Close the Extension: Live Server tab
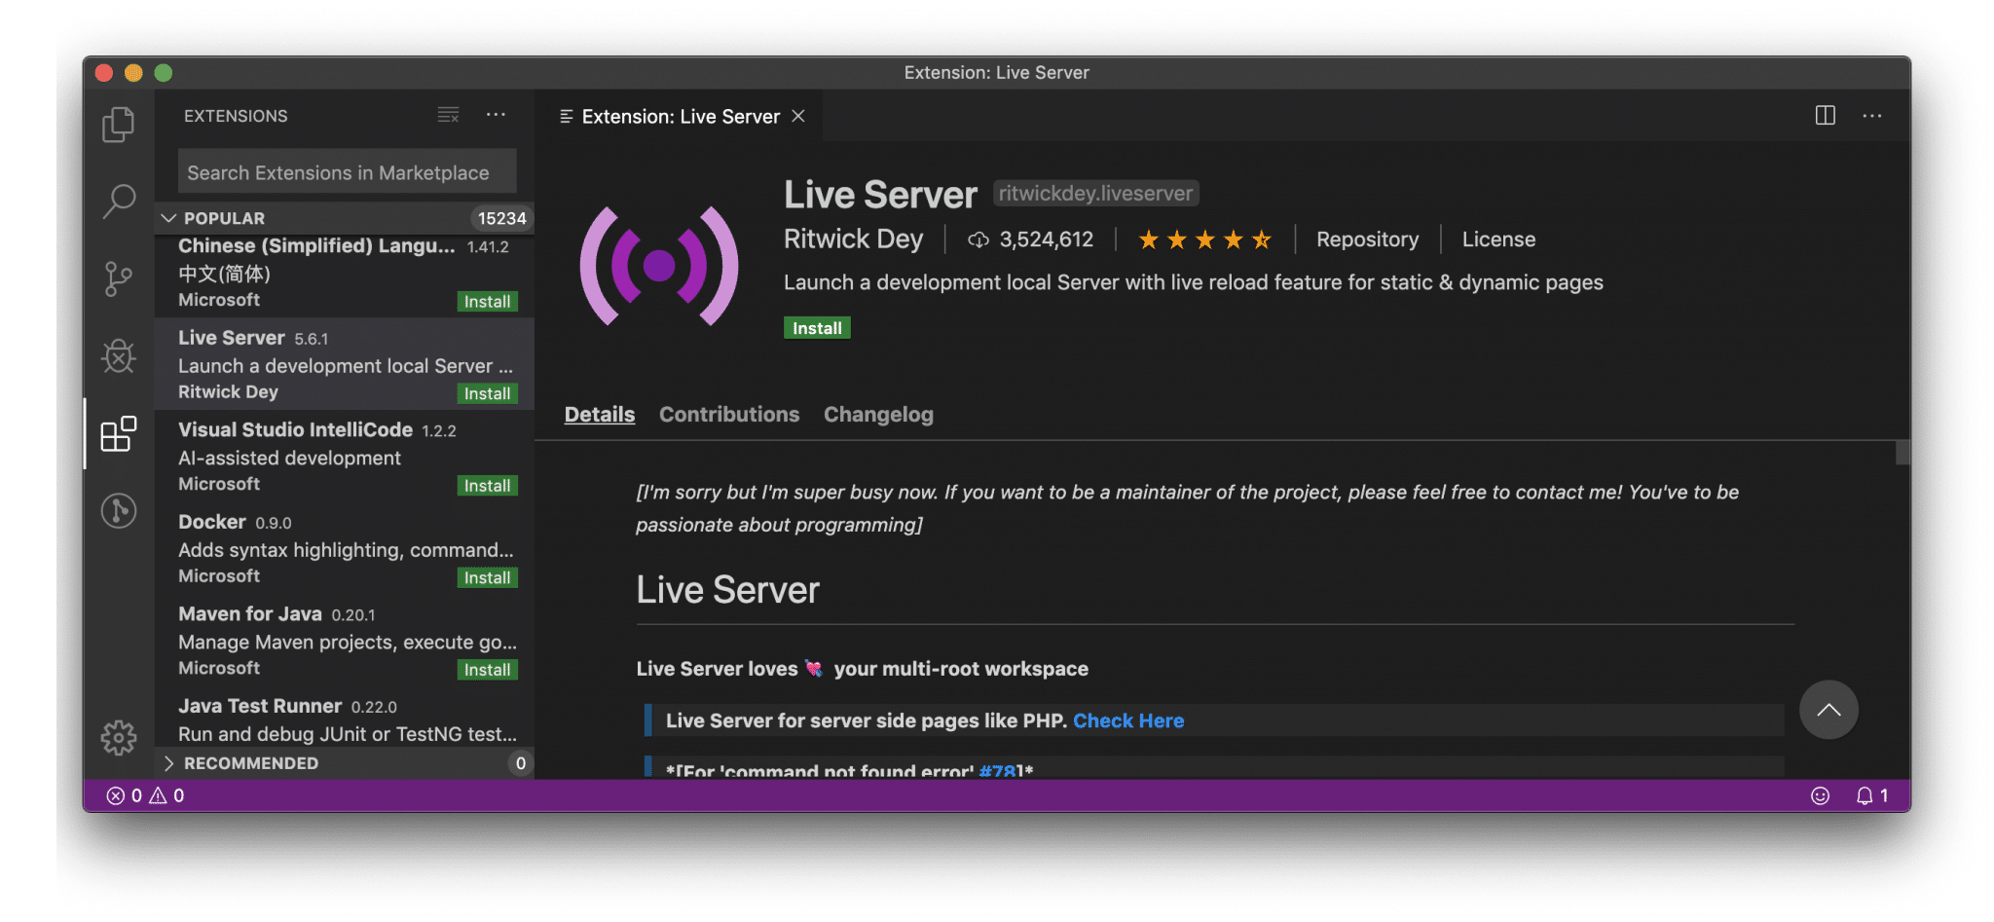The width and height of the screenshot is (1994, 922). pos(798,116)
